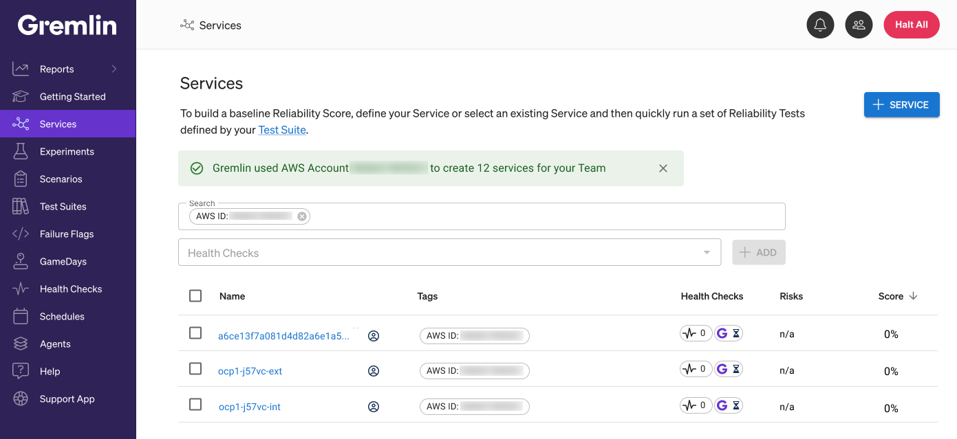Open Failure Flags section

[x=67, y=234]
